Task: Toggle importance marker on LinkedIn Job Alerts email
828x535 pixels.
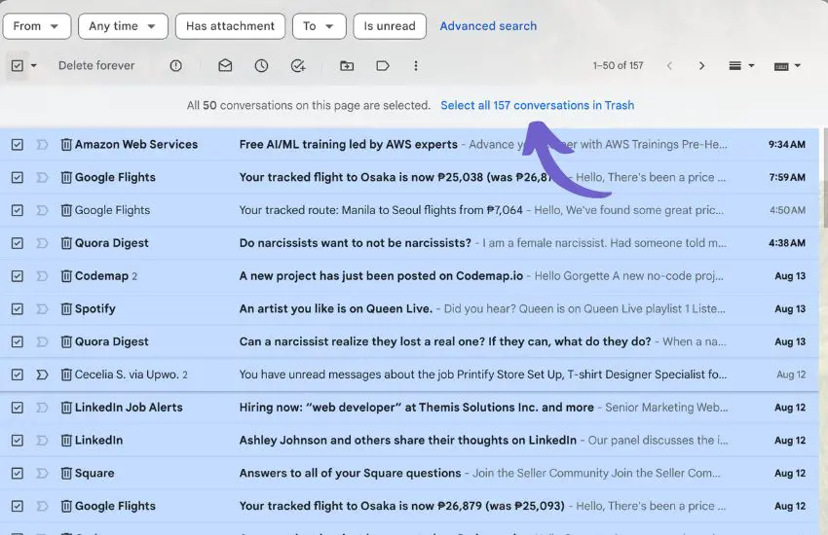Action: (x=42, y=408)
